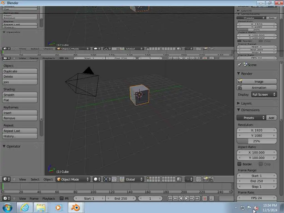284x213 pixels.
Task: Click the OpenGL render animation clapper icon
Action: pyautogui.click(x=211, y=179)
